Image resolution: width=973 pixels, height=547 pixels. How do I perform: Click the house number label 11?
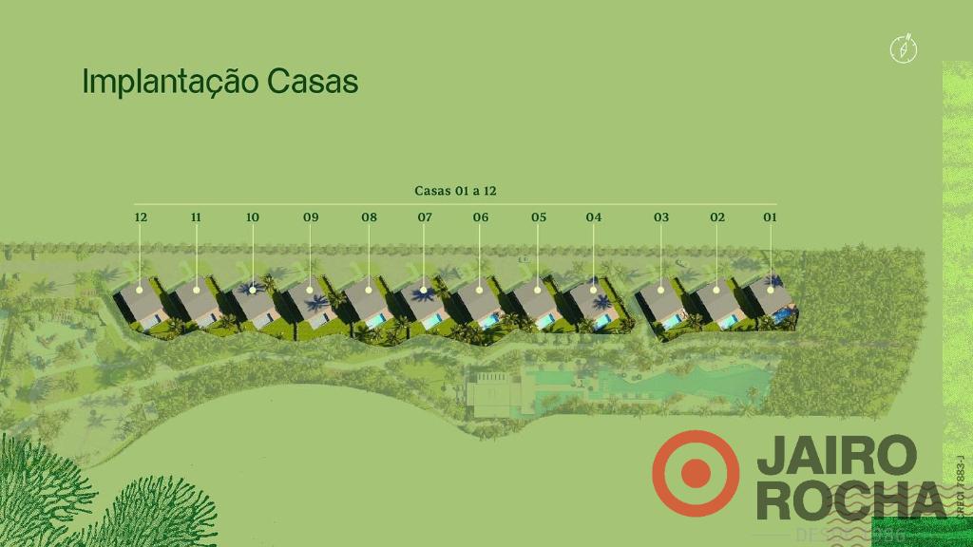pyautogui.click(x=196, y=217)
